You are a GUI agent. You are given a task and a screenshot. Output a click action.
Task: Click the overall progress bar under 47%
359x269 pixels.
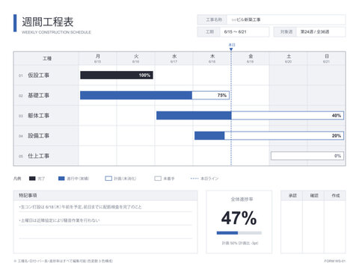(239, 233)
